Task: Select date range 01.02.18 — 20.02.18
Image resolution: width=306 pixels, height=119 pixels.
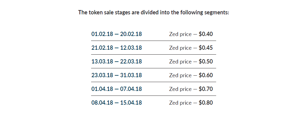Action: point(116,34)
